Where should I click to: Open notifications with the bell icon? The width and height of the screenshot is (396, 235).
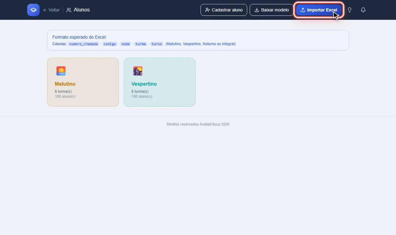[x=363, y=10]
